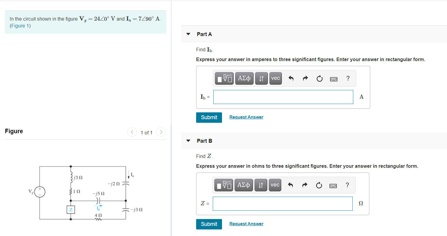Open help question mark in Part B
The height and width of the screenshot is (236, 447).
(347, 185)
